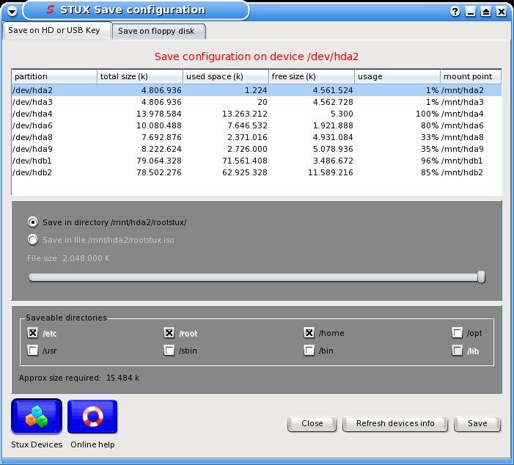514x465 pixels.
Task: Open the Online help lifebuoy icon
Action: [92, 417]
